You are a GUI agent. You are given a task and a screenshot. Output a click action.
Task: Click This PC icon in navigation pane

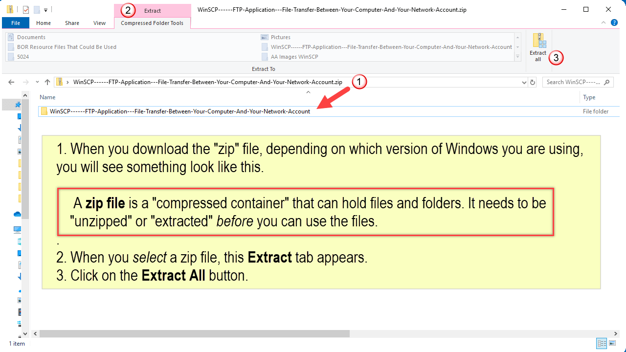click(x=18, y=230)
